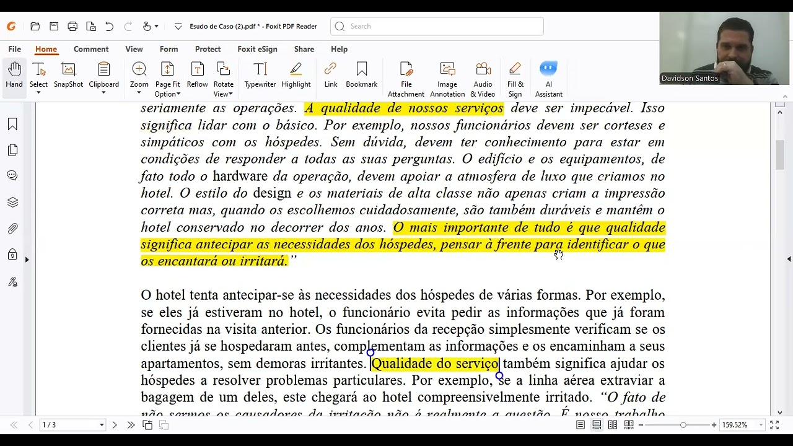793x446 pixels.
Task: Open the Layers panel in the left sidebar
Action: coord(12,203)
